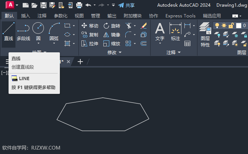
Task: Select the 圆 Circle tool
Action: click(x=38, y=31)
